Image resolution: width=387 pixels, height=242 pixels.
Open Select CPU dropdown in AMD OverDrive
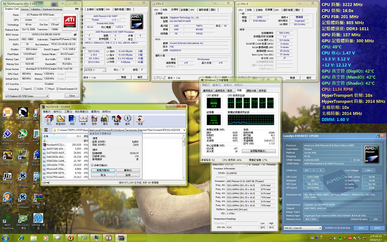tap(236, 165)
